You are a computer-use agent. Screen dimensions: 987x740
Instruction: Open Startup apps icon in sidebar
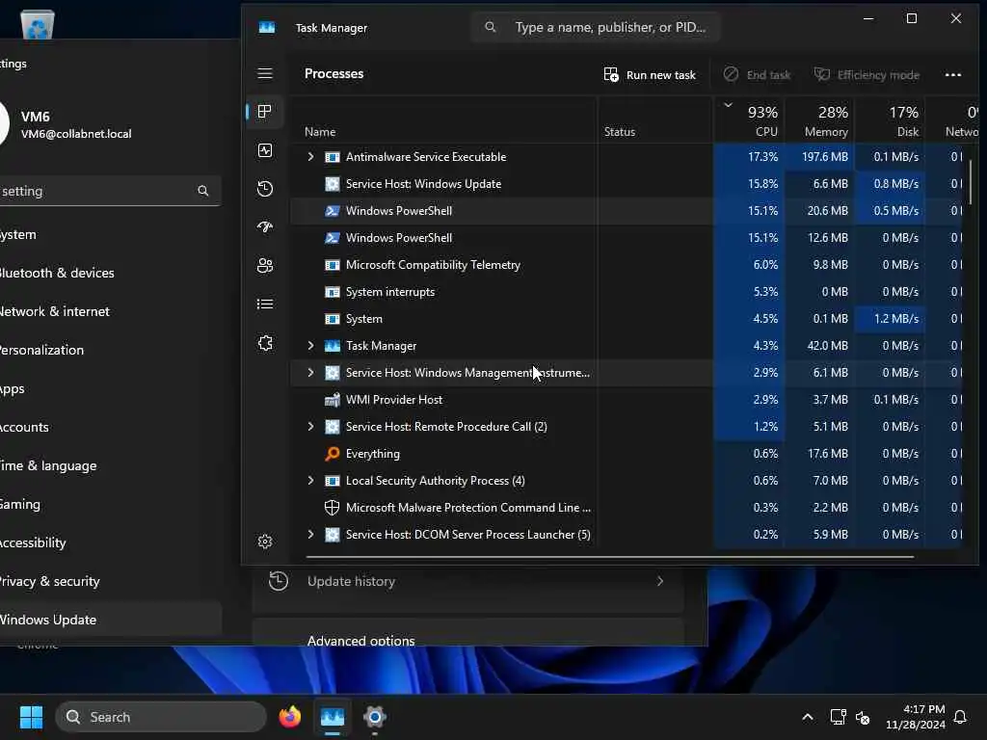click(x=265, y=227)
